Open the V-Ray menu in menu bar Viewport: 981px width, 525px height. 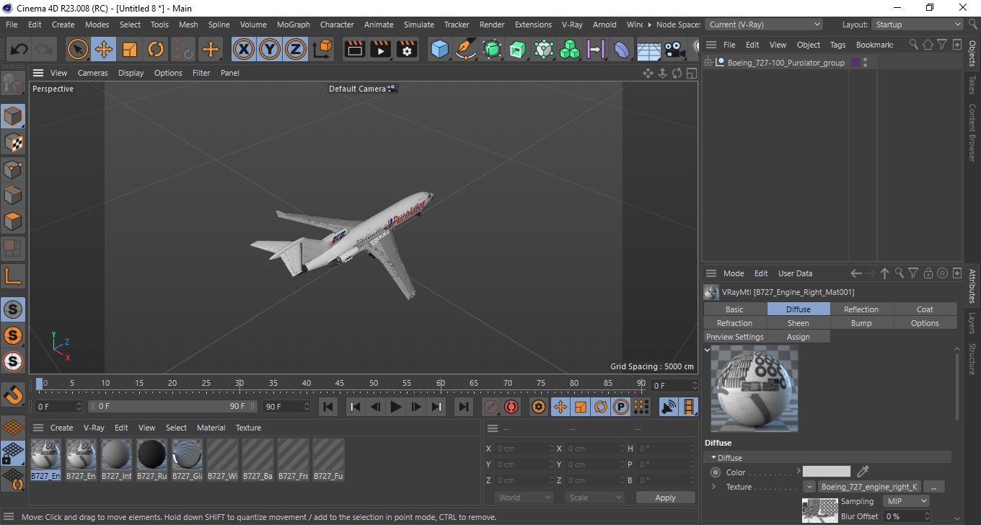click(x=572, y=25)
